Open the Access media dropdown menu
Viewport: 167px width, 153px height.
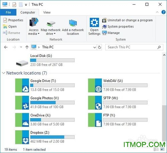click(39, 33)
